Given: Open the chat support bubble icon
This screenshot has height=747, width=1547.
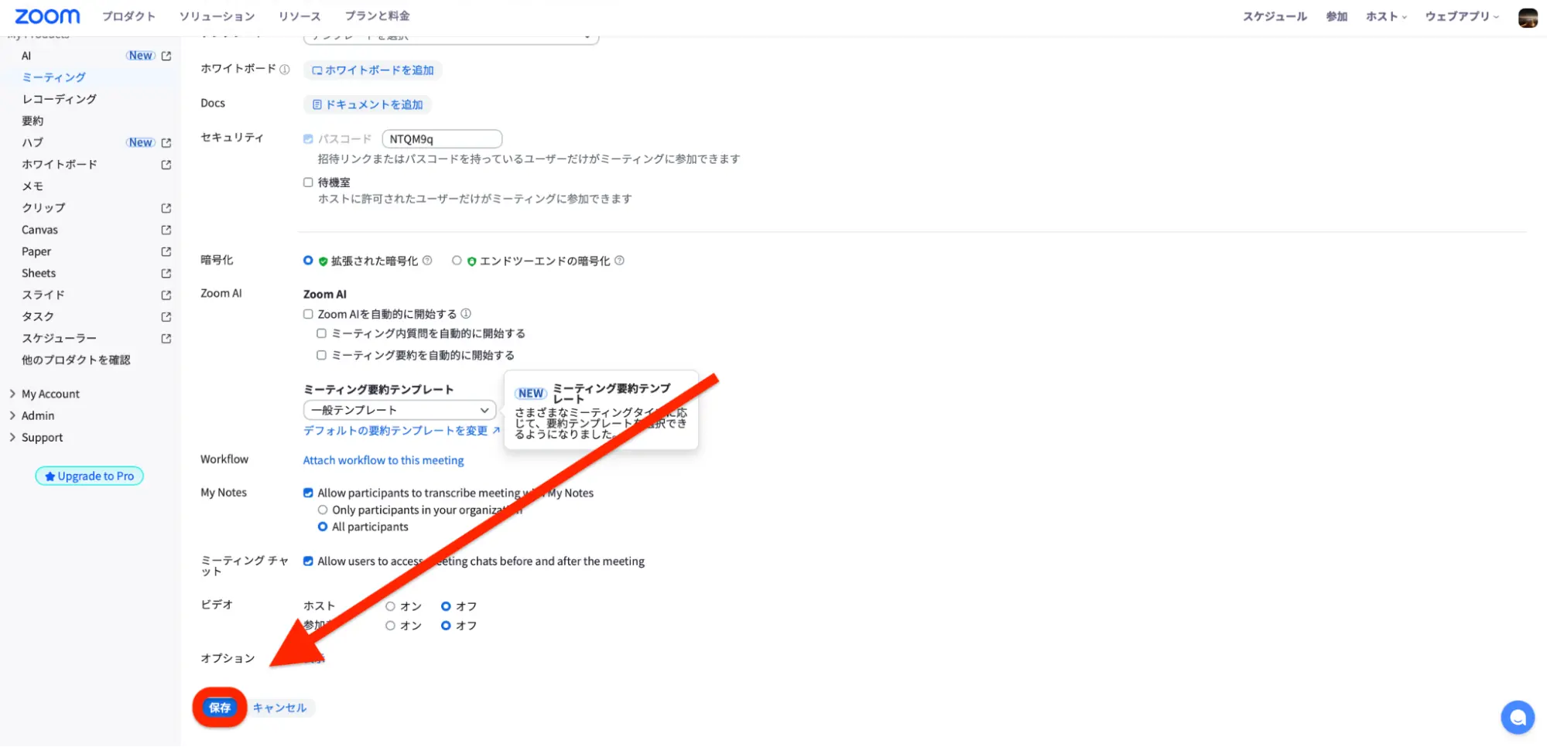Looking at the screenshot, I should tap(1517, 717).
